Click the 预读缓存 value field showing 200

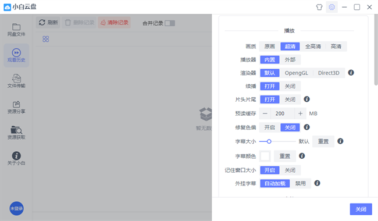point(283,113)
